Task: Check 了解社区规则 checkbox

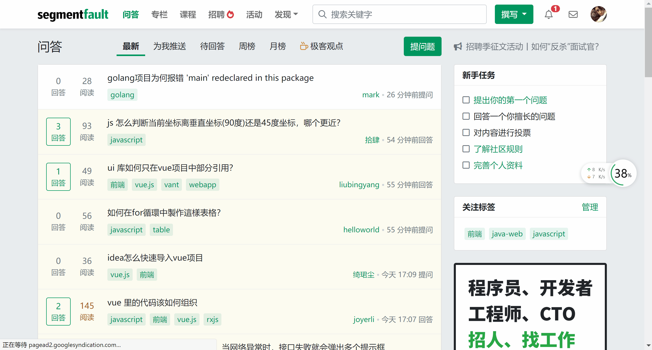Action: 466,149
